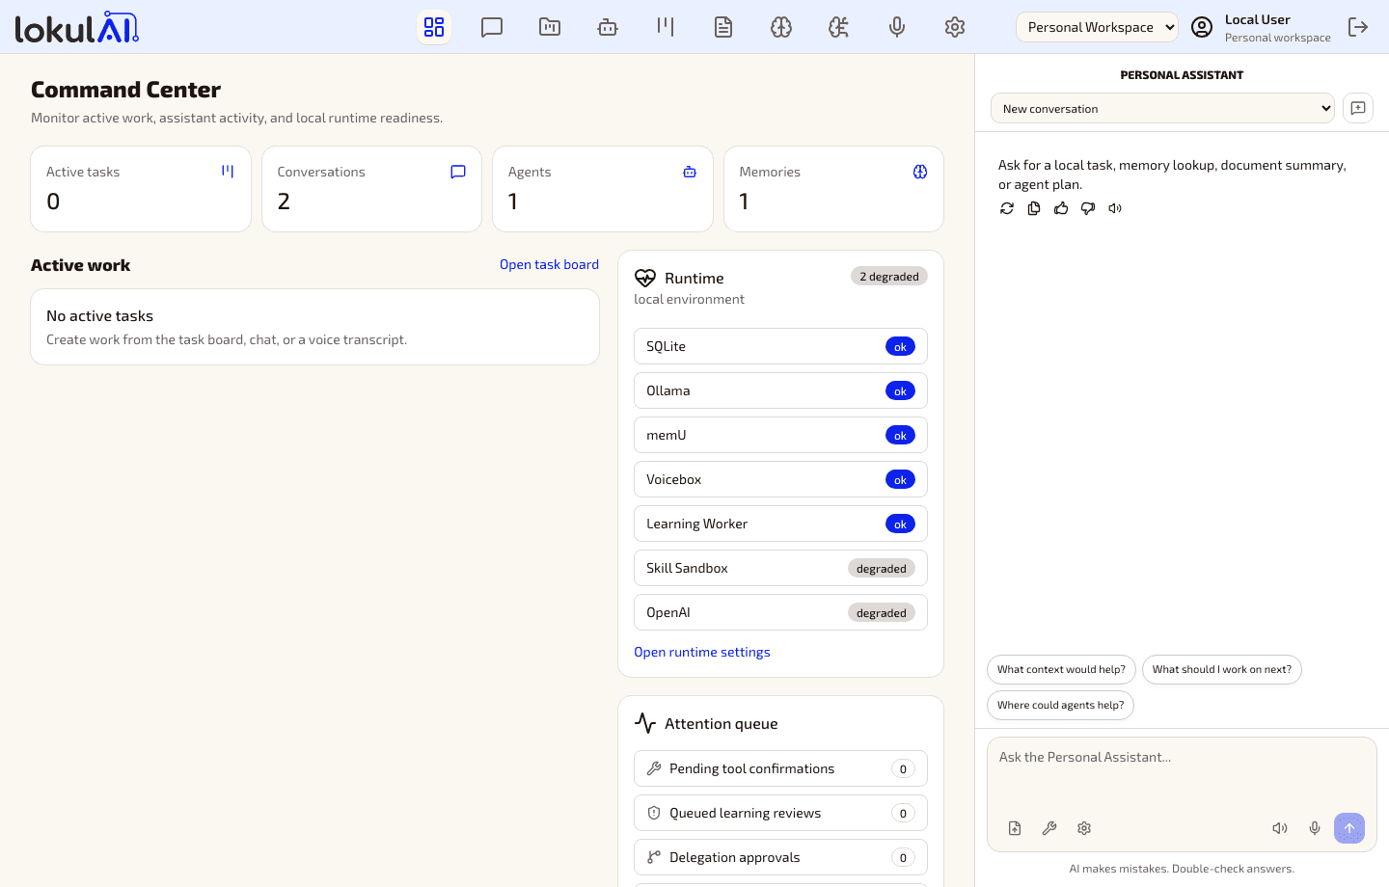Open Pending tool confirmations row
The image size is (1389, 887).
(780, 768)
